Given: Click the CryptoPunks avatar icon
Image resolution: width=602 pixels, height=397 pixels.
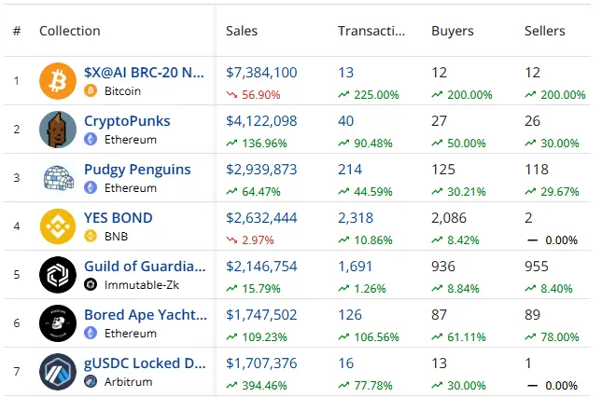Looking at the screenshot, I should point(58,130).
